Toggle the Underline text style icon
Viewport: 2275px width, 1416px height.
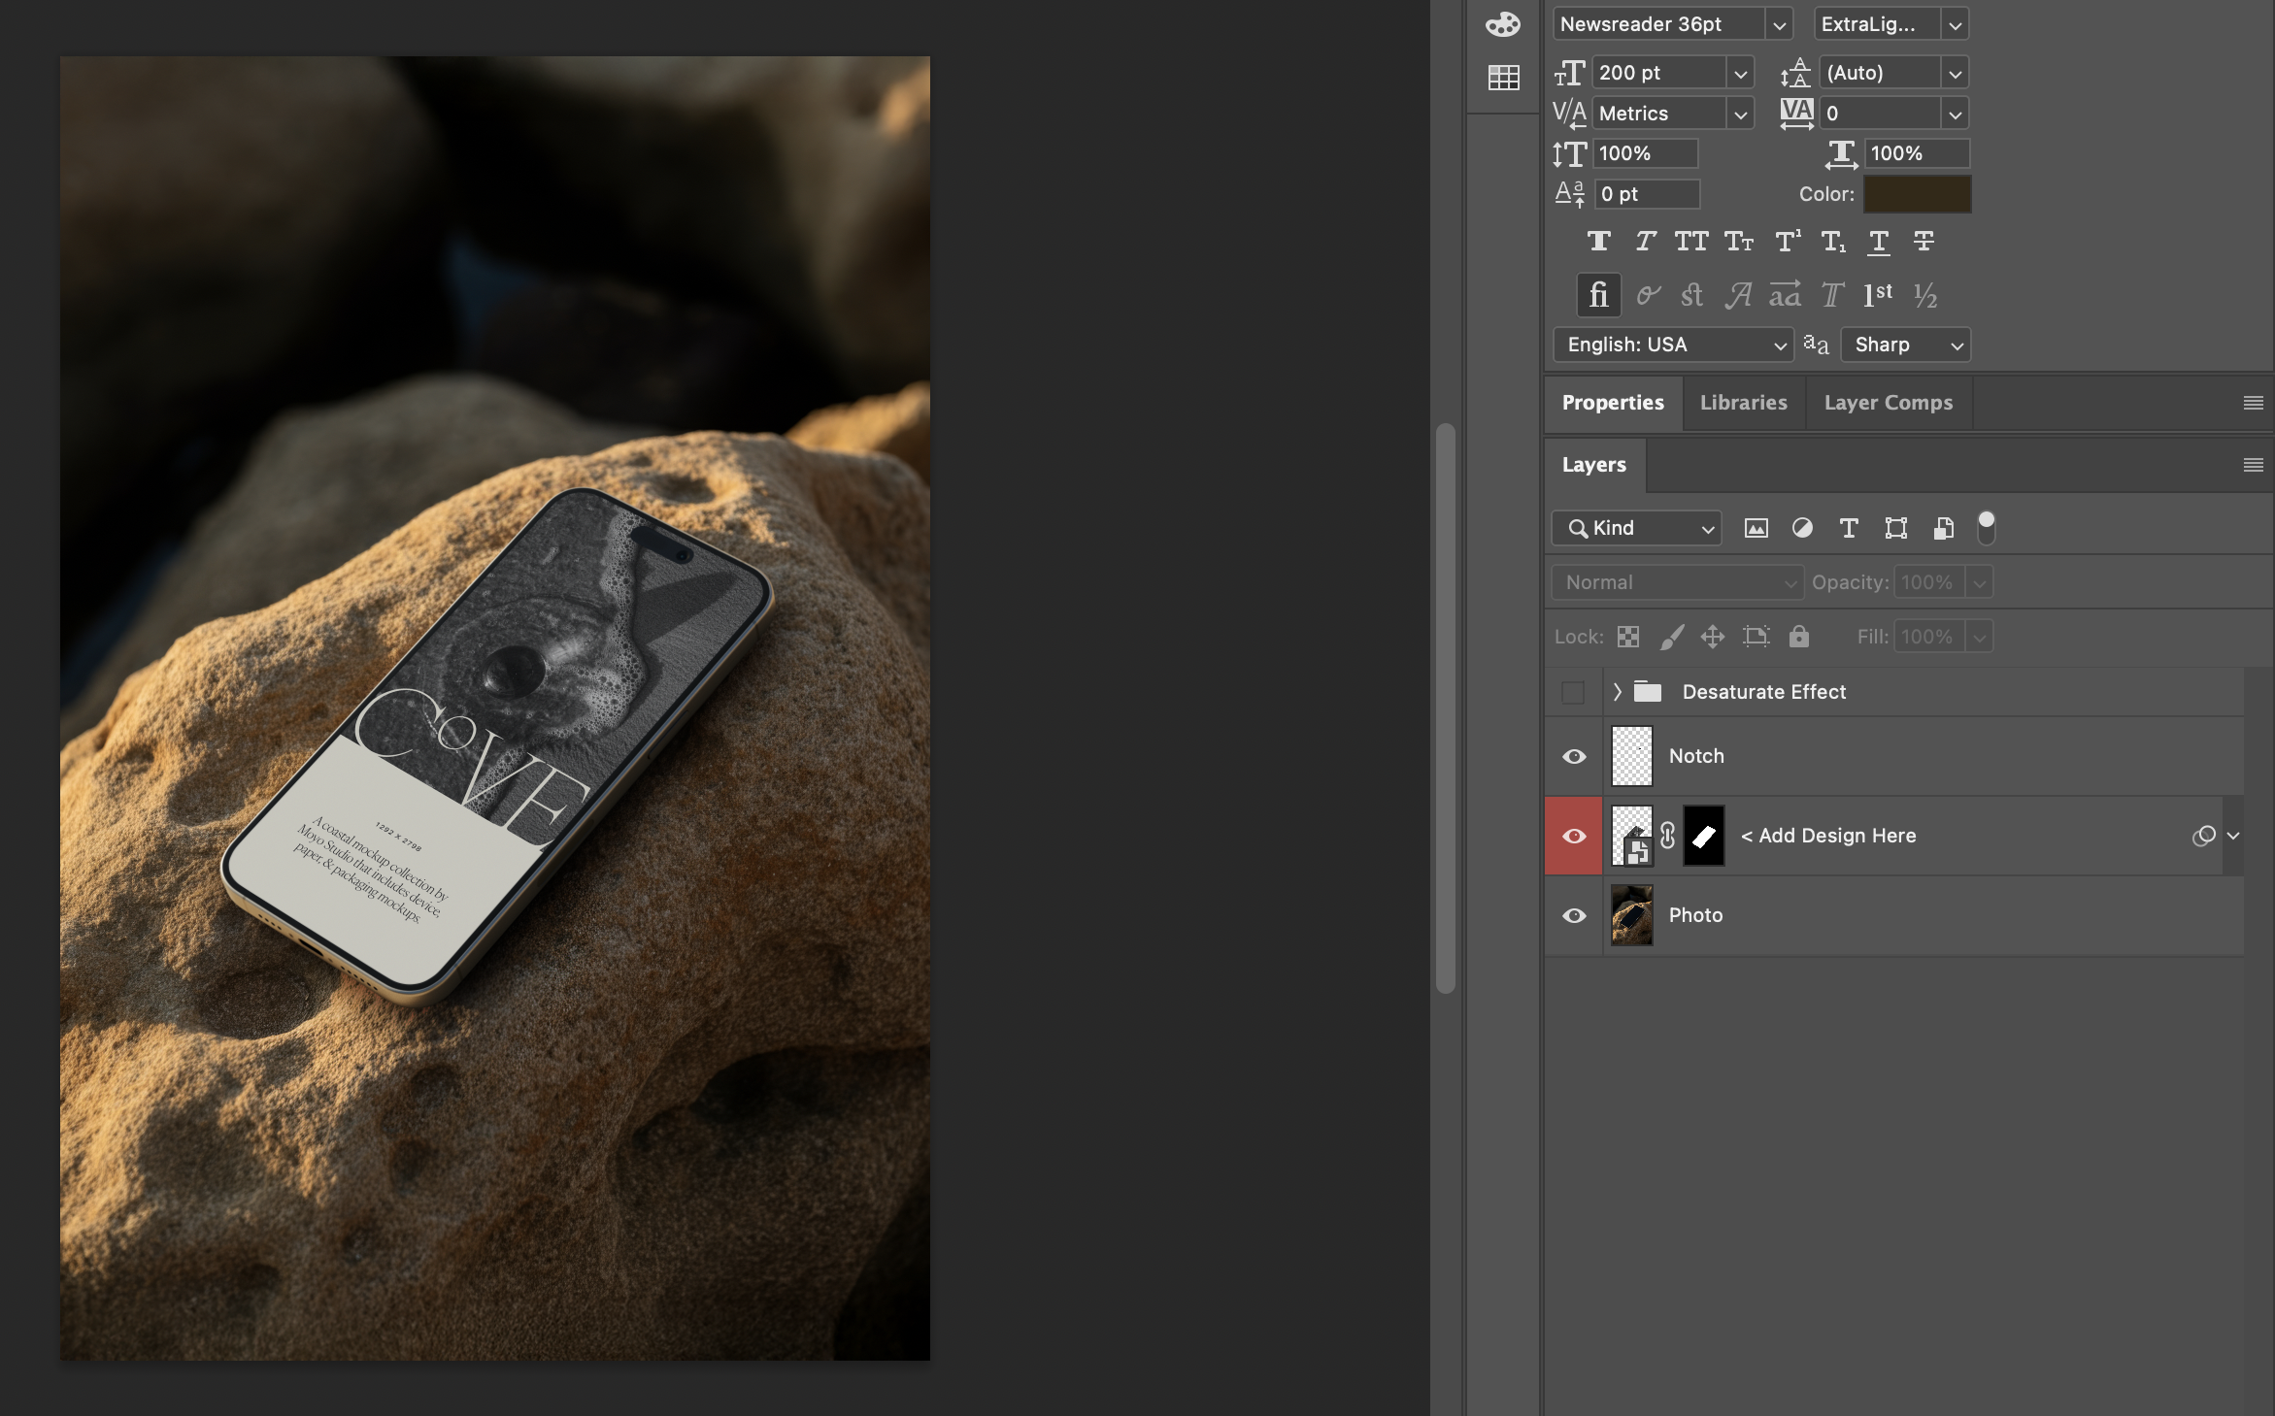point(1879,242)
